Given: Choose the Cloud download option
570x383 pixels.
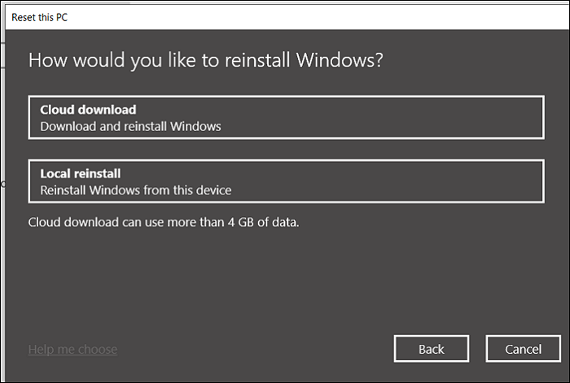Looking at the screenshot, I should [x=286, y=118].
